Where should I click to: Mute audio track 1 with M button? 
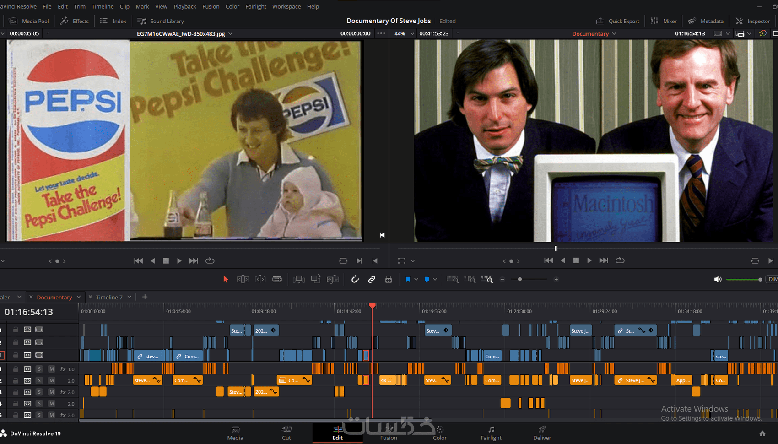52,369
